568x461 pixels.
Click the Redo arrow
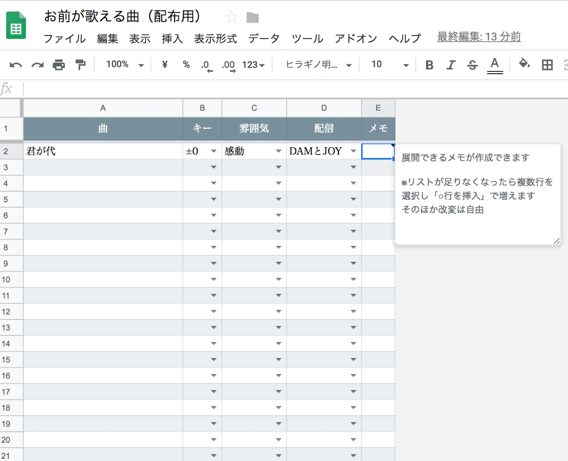coord(37,65)
